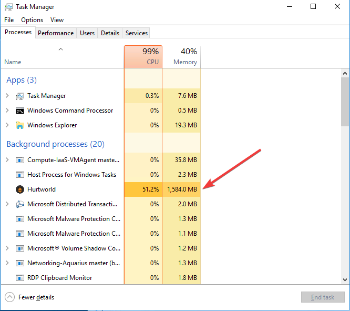Click the Networking-Aquarius master process icon

coord(19,263)
